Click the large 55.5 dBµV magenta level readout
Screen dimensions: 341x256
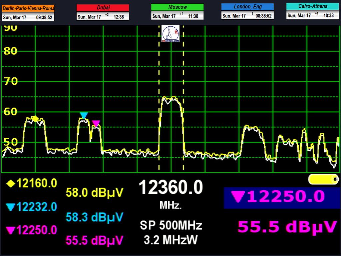coord(287,227)
